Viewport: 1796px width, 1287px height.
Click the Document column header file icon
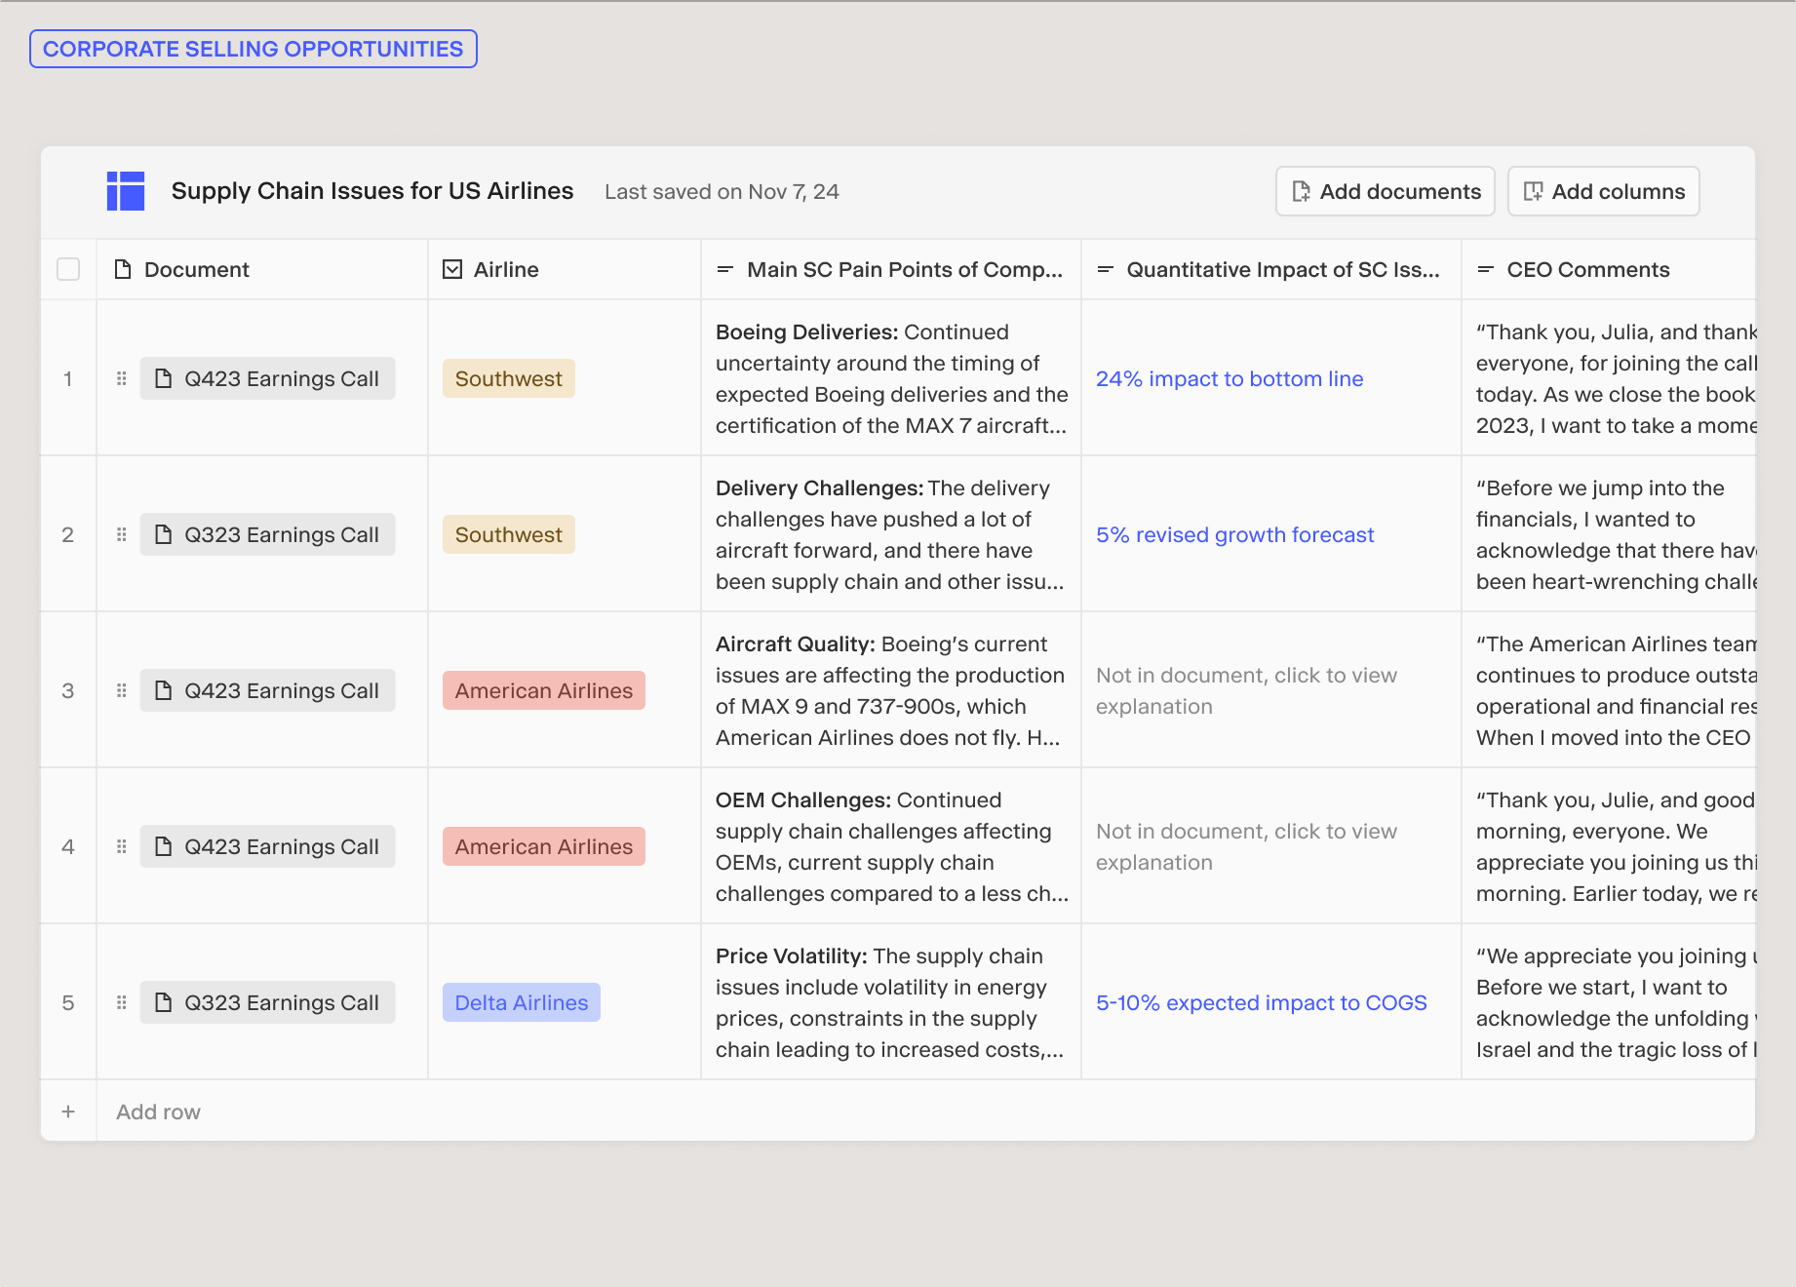[x=123, y=269]
